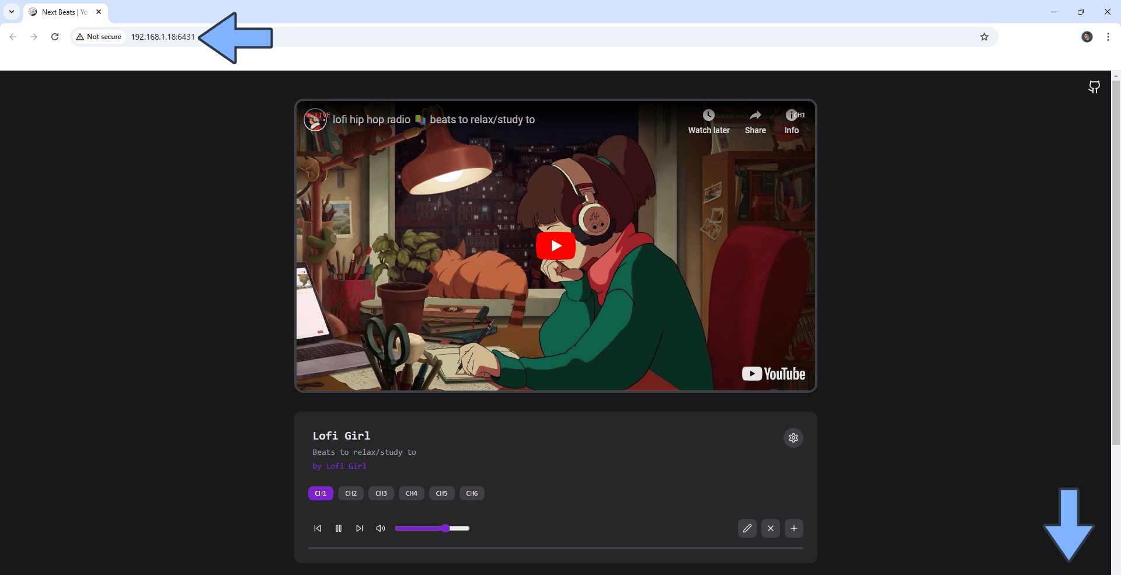Viewport: 1121px width, 575px height.
Task: Open the GitHub repository icon
Action: pos(1094,87)
